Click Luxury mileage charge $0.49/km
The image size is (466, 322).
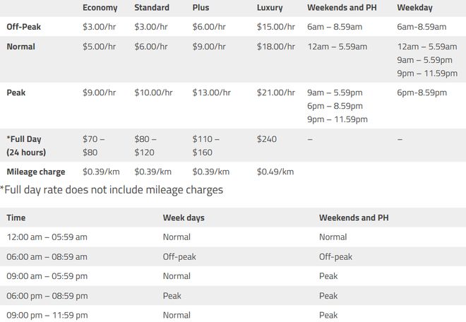[x=275, y=172]
